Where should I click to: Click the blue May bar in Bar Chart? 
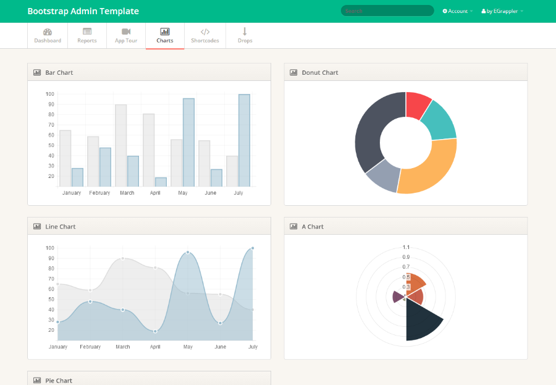click(188, 143)
